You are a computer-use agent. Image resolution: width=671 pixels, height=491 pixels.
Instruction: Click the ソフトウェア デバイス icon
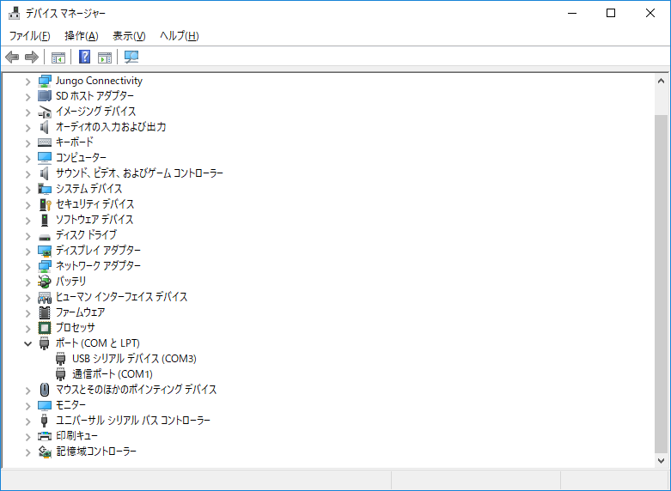pyautogui.click(x=45, y=220)
